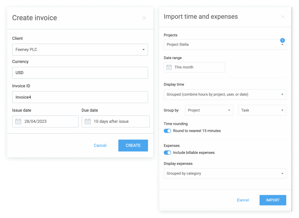
Task: Open the Issue date picker 28/04/2023
Action: [45, 121]
